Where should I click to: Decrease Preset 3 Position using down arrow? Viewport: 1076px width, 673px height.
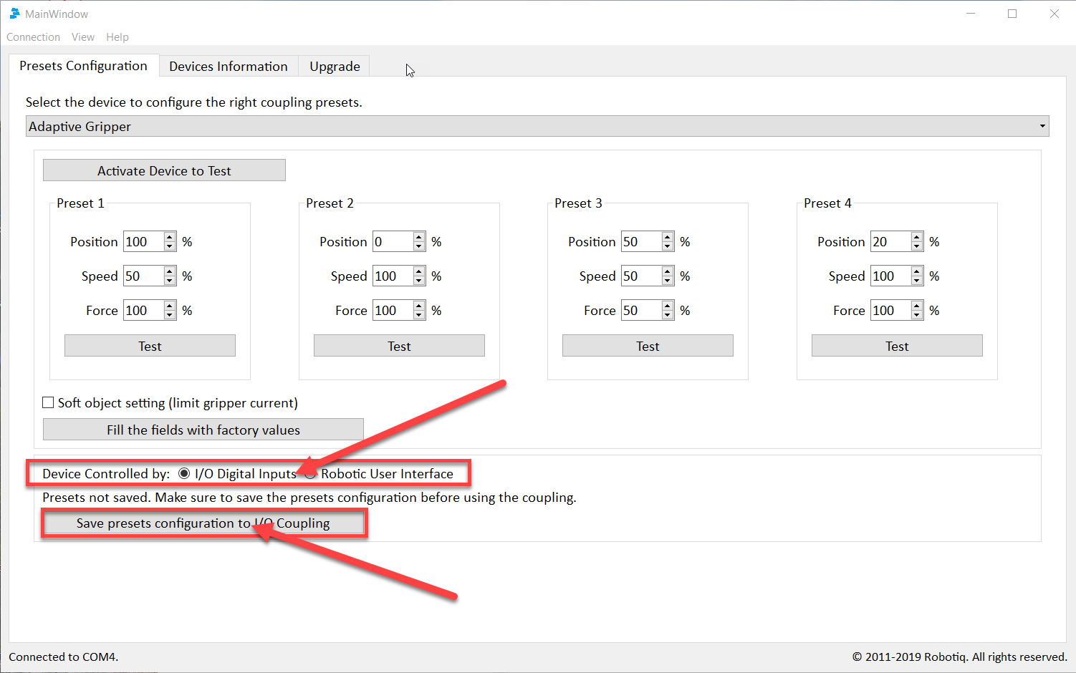click(x=668, y=245)
